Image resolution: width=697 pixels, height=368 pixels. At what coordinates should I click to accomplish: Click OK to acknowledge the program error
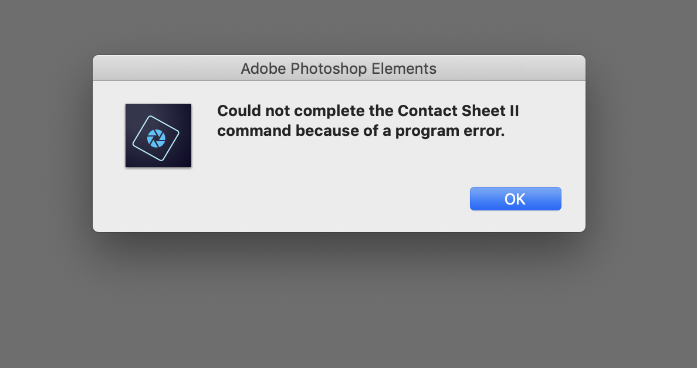tap(515, 199)
